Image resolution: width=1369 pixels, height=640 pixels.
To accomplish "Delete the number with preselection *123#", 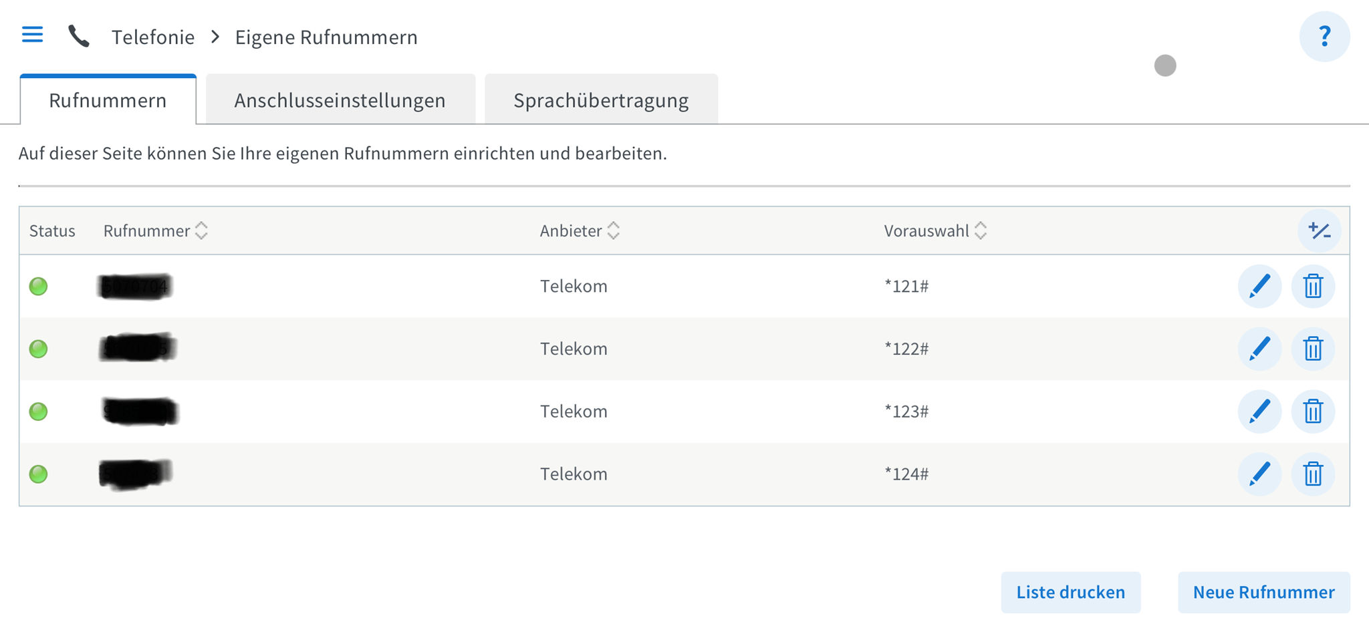I will click(x=1313, y=412).
